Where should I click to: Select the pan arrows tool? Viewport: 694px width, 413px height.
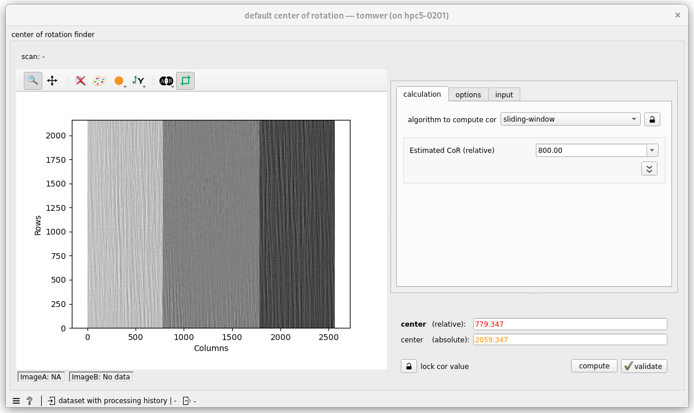click(52, 81)
